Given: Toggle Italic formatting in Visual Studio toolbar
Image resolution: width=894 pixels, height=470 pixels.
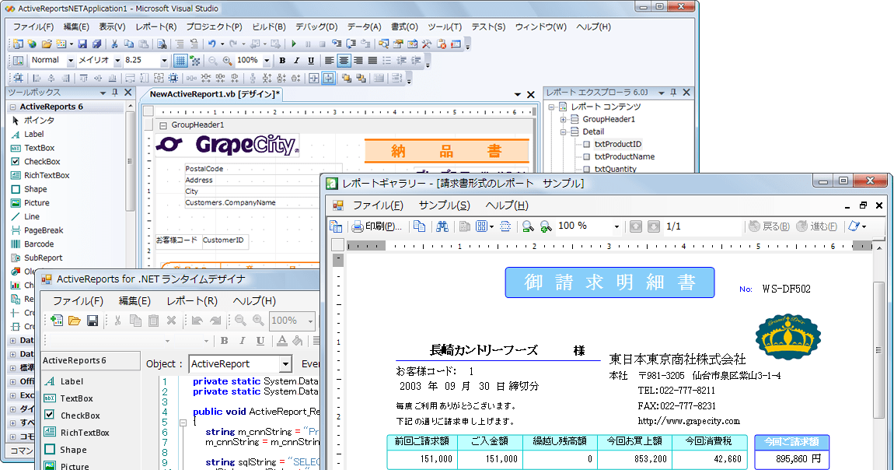Looking at the screenshot, I should (296, 61).
